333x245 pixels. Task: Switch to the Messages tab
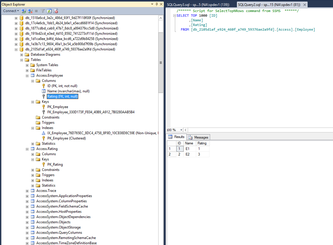coord(198,137)
